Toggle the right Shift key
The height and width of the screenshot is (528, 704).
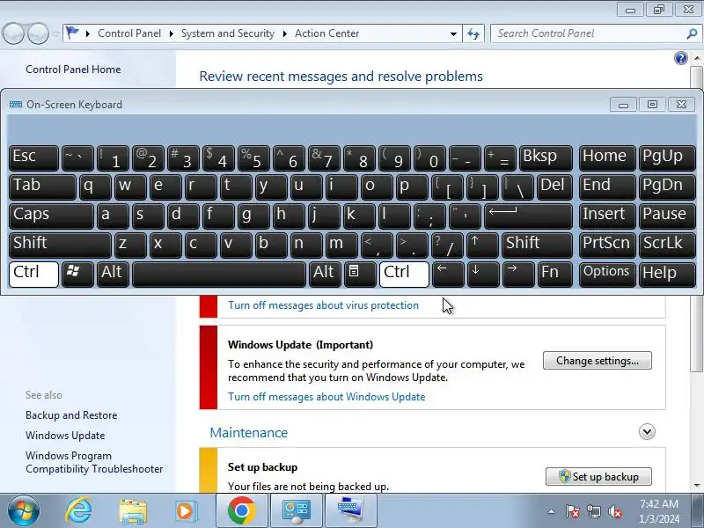pyautogui.click(x=537, y=246)
